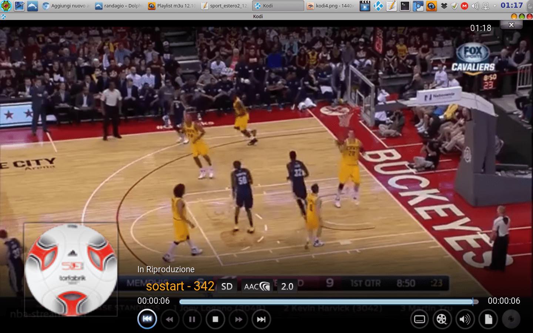Rewind the Kodi video
The image size is (533, 333).
[170, 319]
